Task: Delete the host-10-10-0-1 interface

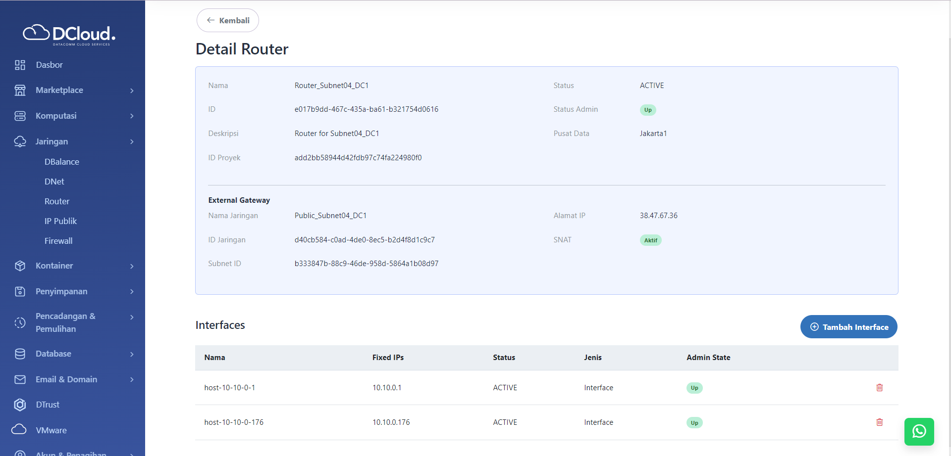Action: [879, 388]
